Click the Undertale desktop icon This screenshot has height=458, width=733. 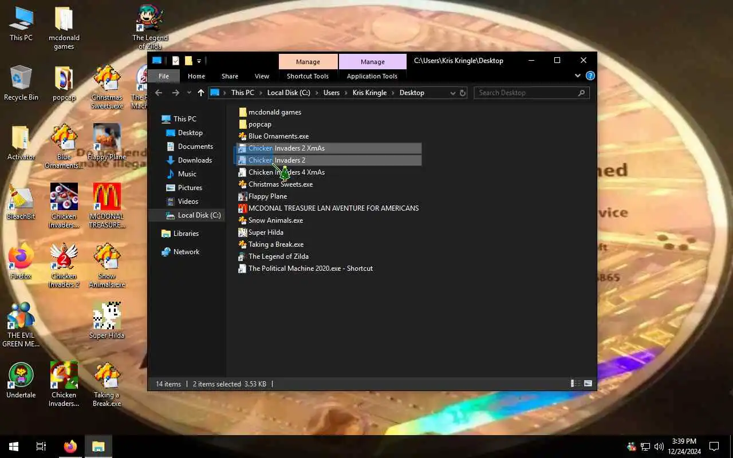(21, 381)
